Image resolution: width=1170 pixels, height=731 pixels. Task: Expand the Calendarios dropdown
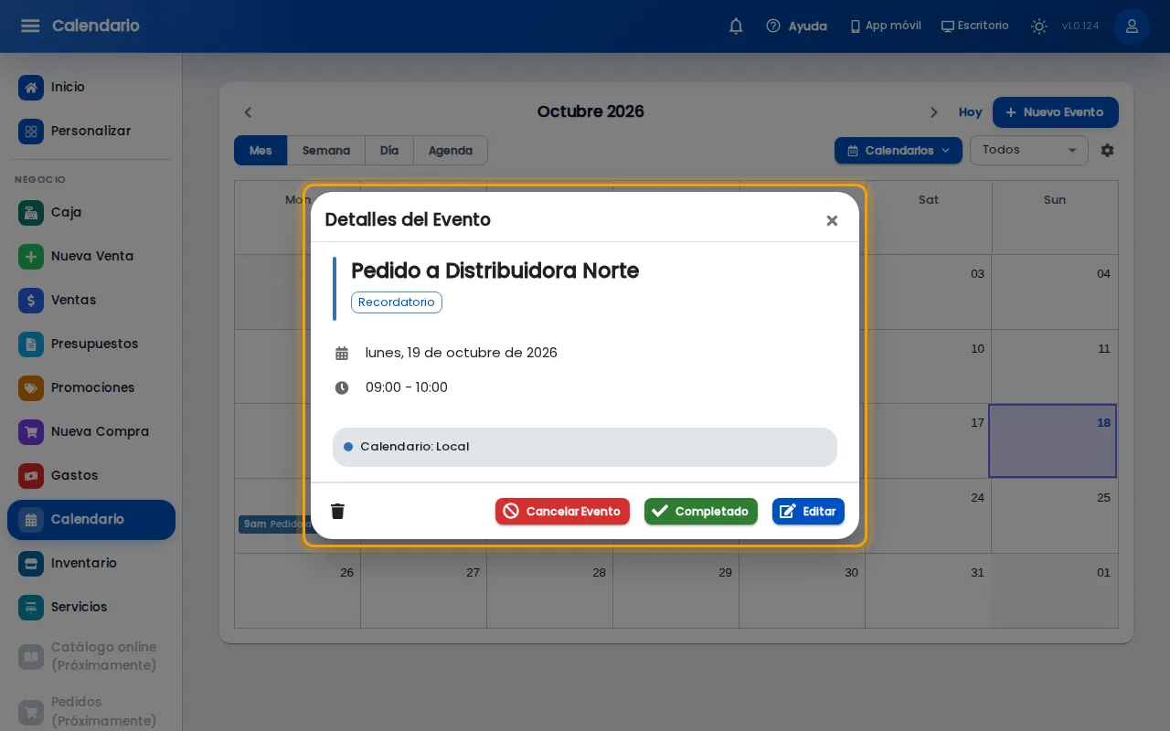coord(899,150)
